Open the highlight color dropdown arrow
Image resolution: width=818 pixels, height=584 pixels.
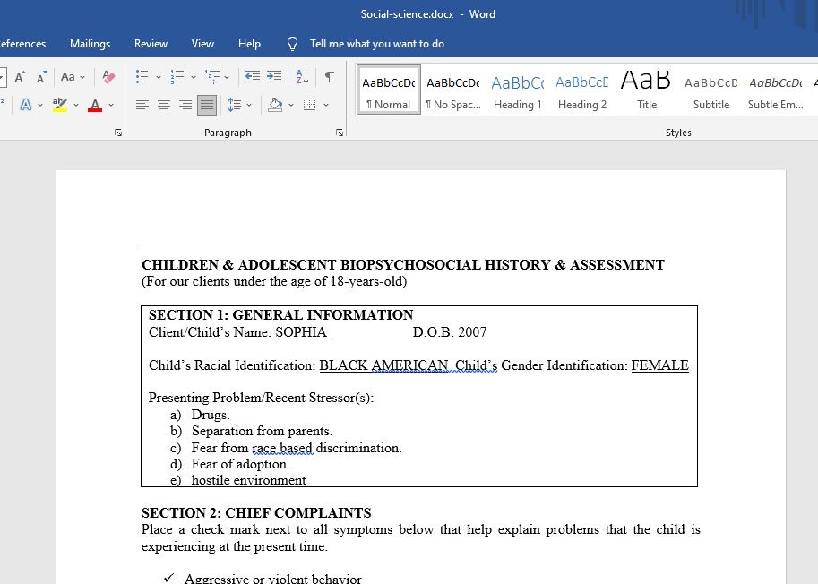click(x=76, y=105)
